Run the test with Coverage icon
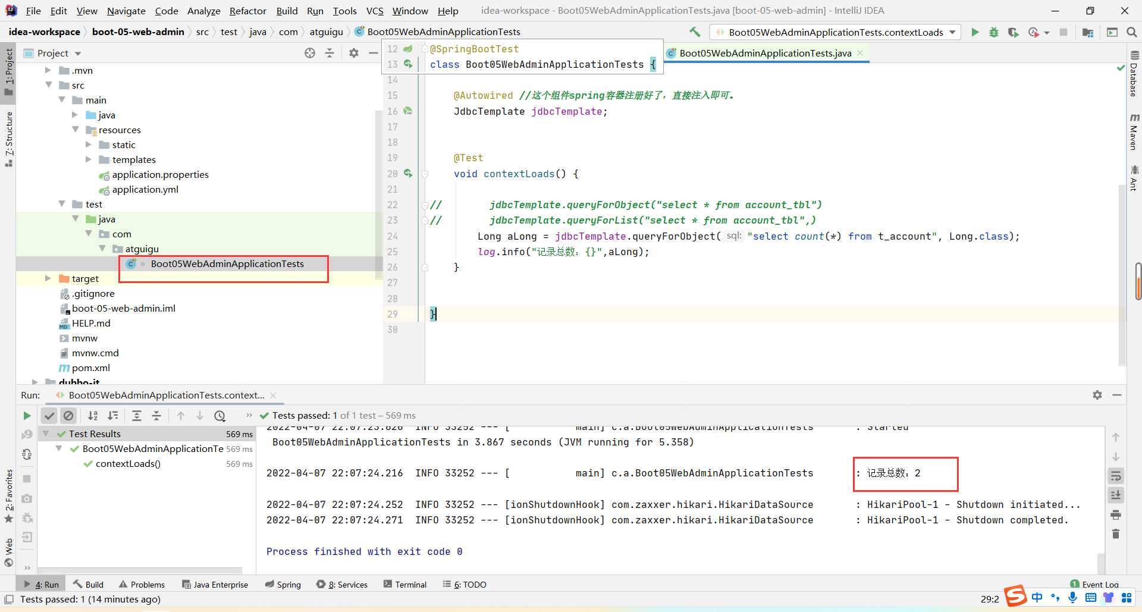This screenshot has width=1142, height=612. 1013,32
